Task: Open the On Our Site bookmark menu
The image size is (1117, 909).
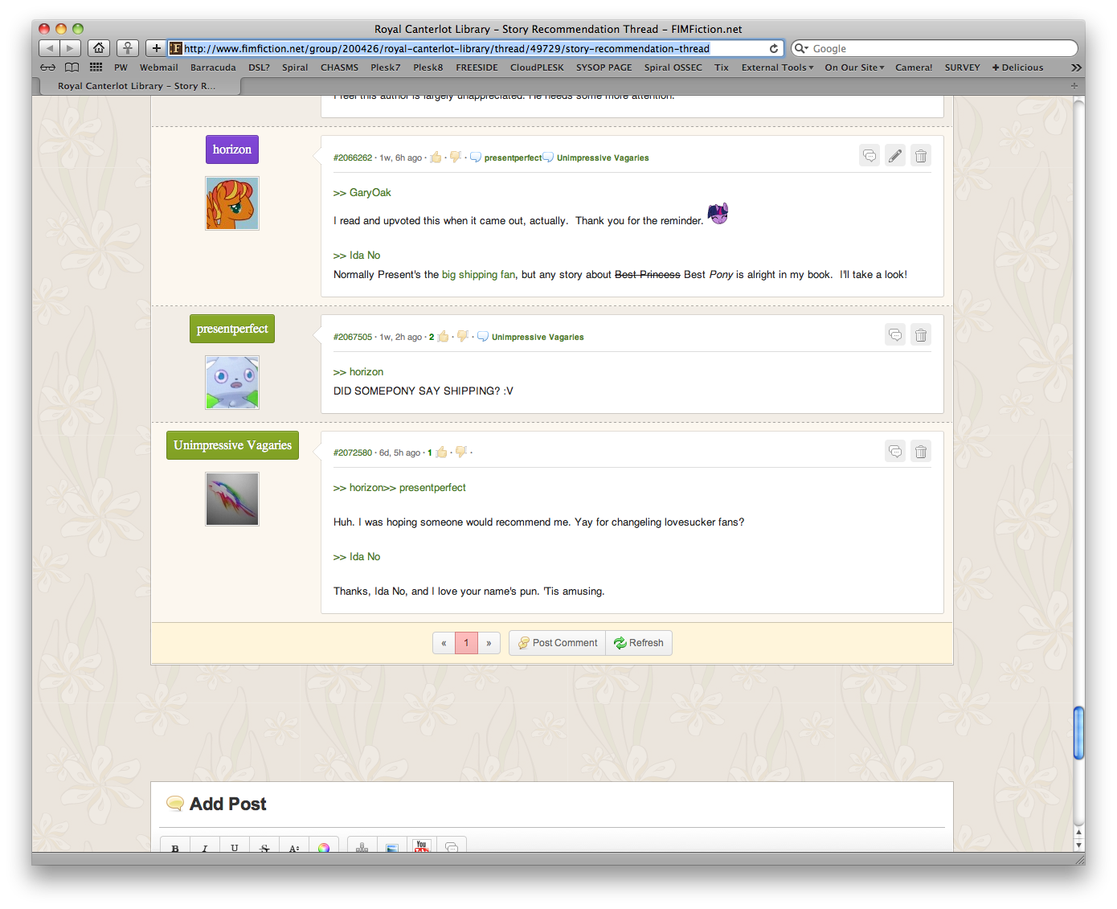Action: tap(853, 68)
